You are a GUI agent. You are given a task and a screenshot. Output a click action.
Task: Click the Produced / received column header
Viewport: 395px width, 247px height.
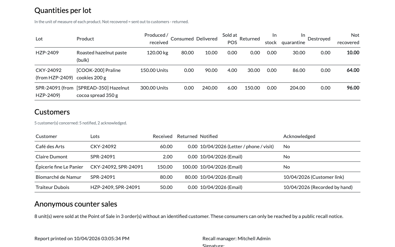(156, 39)
